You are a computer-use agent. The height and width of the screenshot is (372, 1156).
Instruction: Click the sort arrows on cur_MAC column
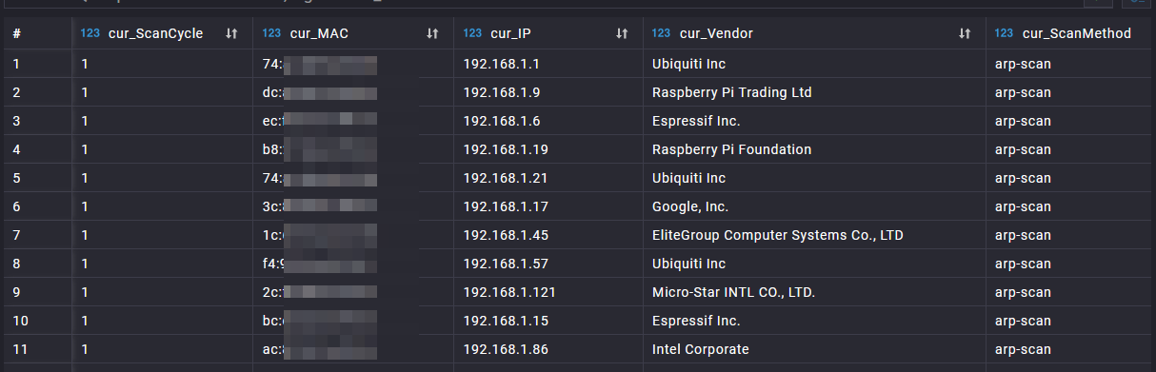point(432,33)
